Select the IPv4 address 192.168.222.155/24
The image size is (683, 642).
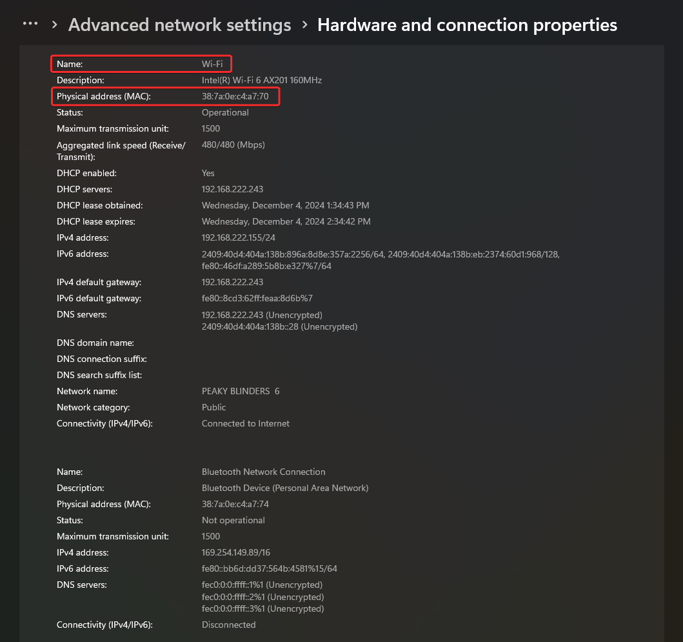[238, 237]
